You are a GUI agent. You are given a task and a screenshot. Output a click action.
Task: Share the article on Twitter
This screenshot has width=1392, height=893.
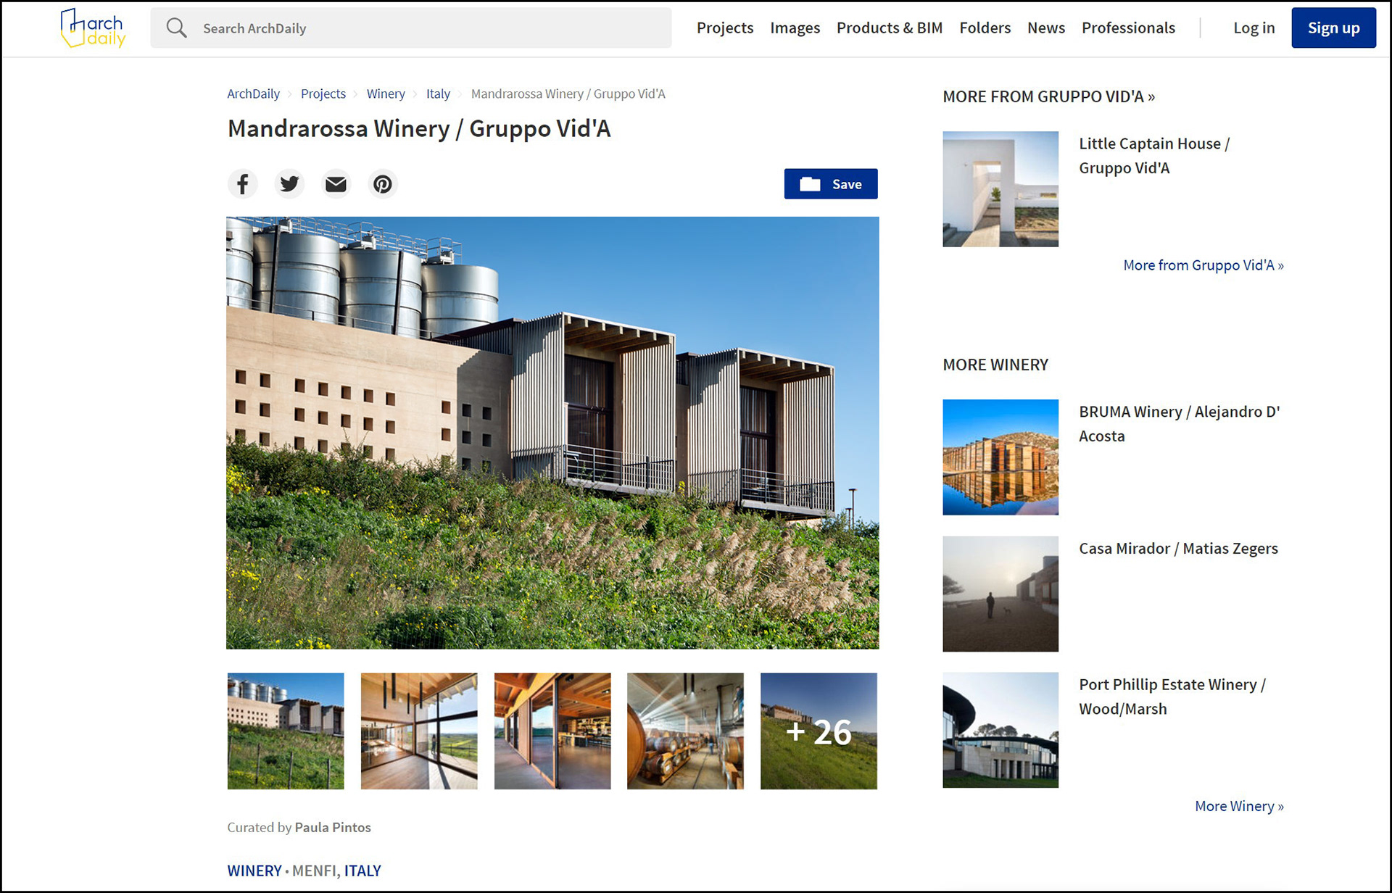tap(289, 184)
